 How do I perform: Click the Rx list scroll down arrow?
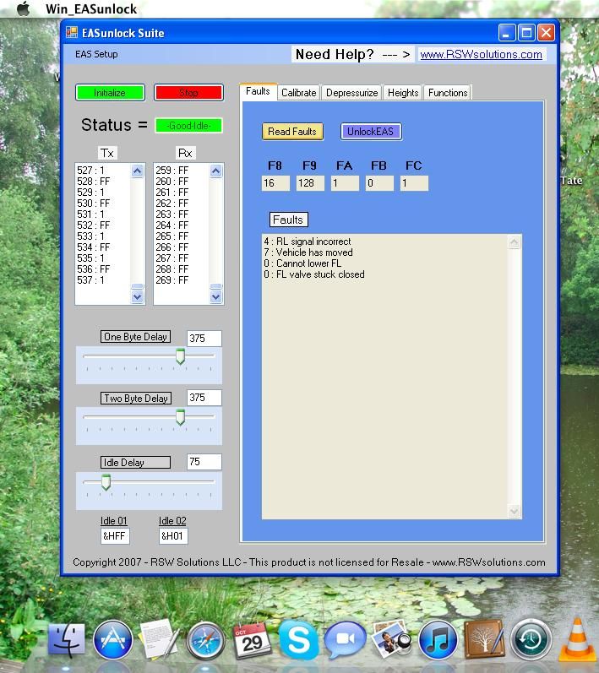click(216, 296)
